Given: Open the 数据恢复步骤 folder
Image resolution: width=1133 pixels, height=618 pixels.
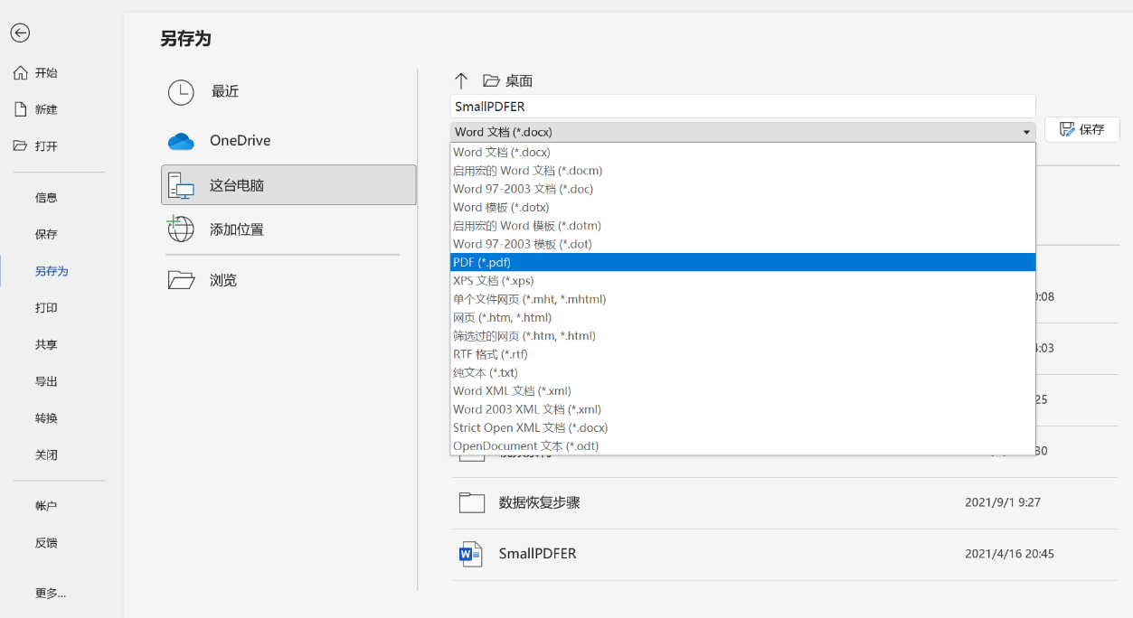Looking at the screenshot, I should (539, 502).
